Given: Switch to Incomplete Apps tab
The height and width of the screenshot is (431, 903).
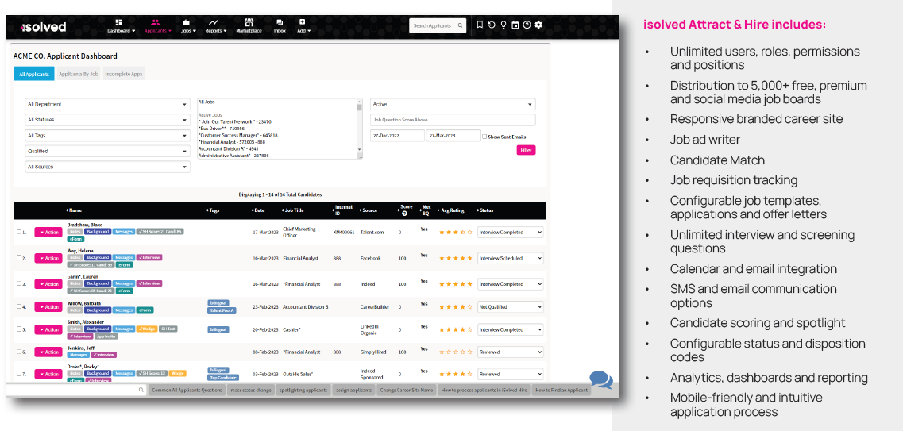Looking at the screenshot, I should [x=124, y=74].
